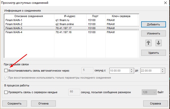
Task: Click the 'Отмена' button
Action: click(43, 103)
